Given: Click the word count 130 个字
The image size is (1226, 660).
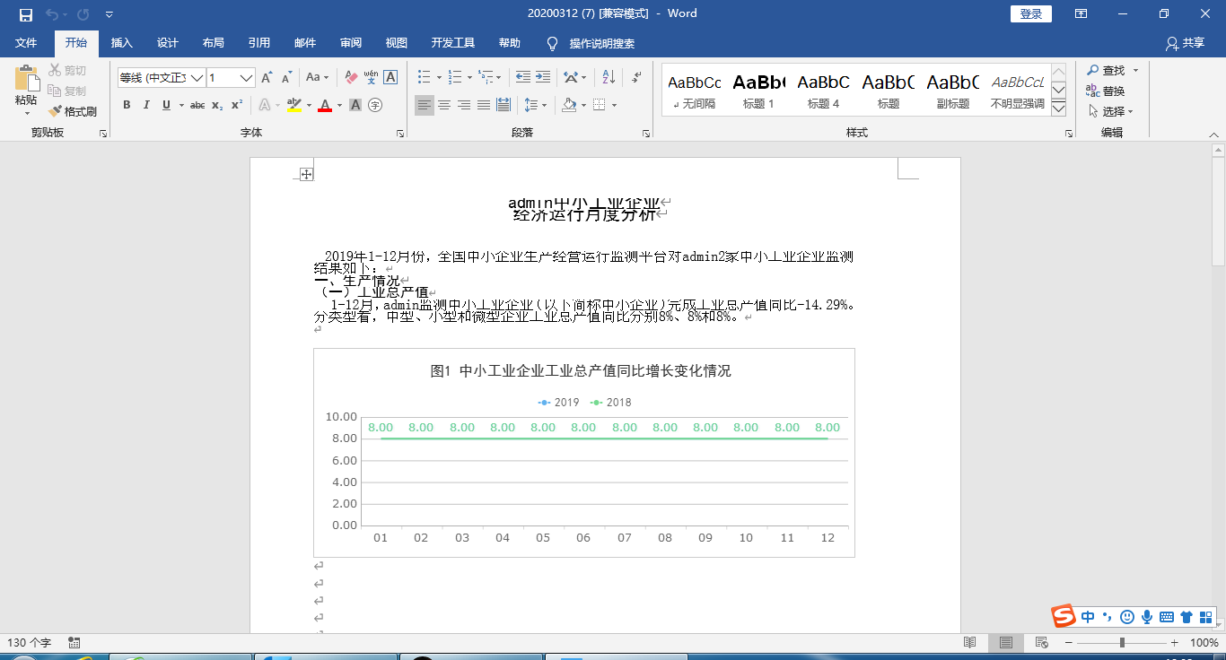Looking at the screenshot, I should (30, 643).
